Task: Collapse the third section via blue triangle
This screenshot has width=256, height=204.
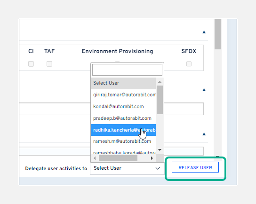Action: coord(204,134)
